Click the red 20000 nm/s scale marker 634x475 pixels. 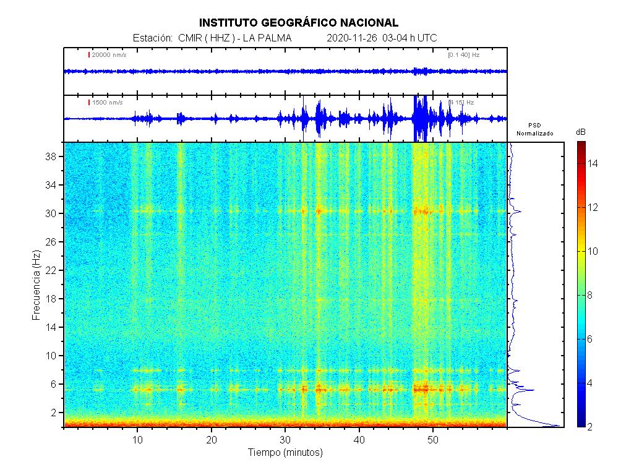[89, 55]
